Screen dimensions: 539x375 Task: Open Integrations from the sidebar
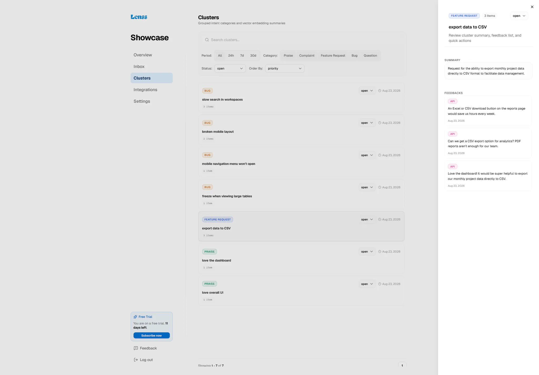[152, 90]
